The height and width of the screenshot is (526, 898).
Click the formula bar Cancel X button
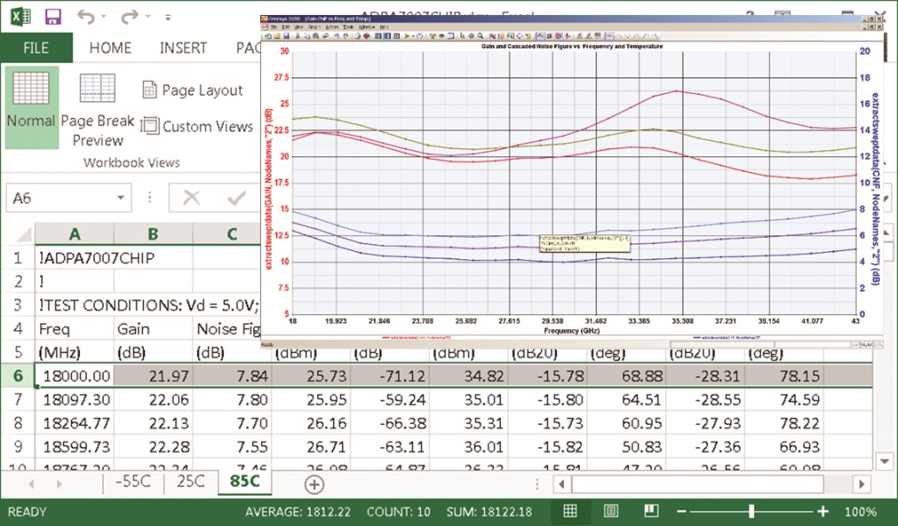point(191,198)
